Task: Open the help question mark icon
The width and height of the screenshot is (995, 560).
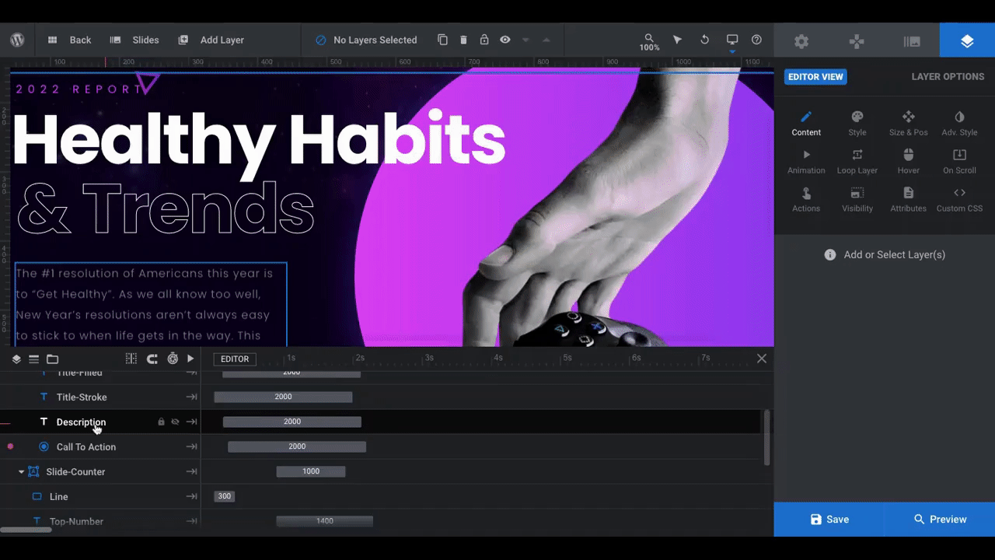Action: coord(756,40)
